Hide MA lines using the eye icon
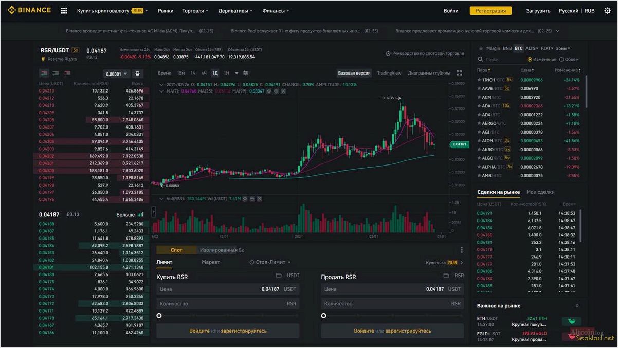This screenshot has height=348, width=618. pyautogui.click(x=268, y=90)
